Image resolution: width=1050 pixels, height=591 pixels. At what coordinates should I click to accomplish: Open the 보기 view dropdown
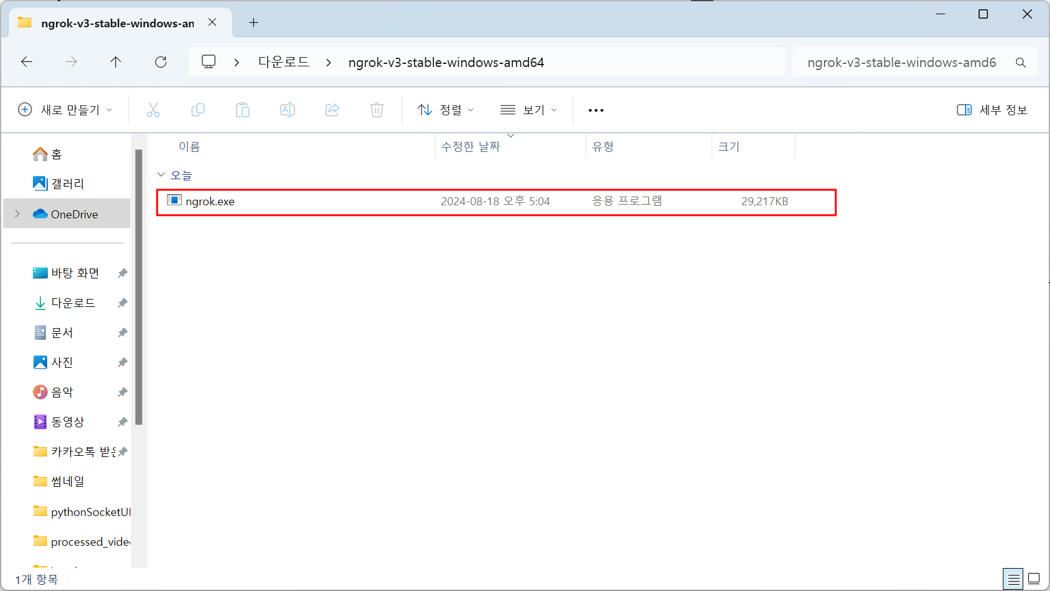(528, 110)
